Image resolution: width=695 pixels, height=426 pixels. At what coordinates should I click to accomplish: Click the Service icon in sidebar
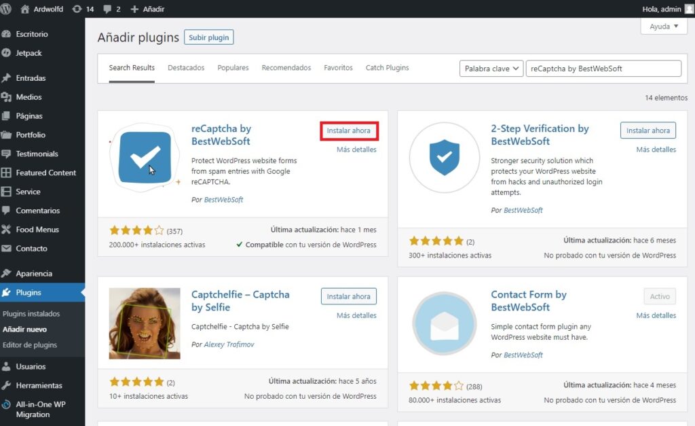(x=5, y=191)
